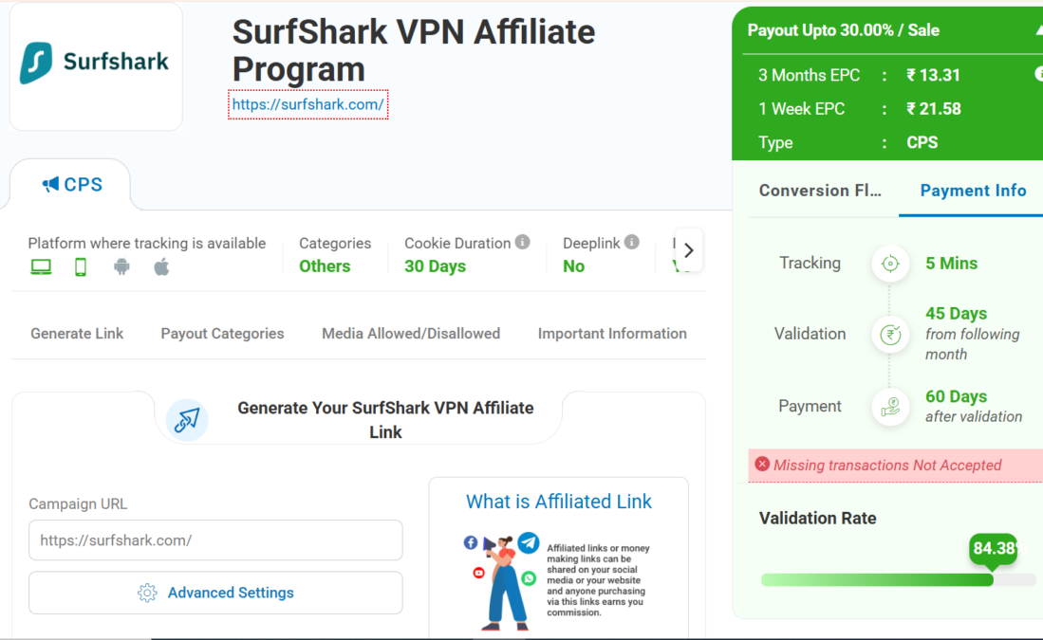Click the desktop platform tracking icon
Screen dimensions: 1043x640
point(41,267)
